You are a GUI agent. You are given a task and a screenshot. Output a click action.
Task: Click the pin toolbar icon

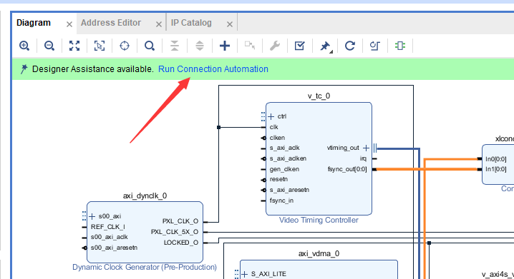click(x=325, y=46)
